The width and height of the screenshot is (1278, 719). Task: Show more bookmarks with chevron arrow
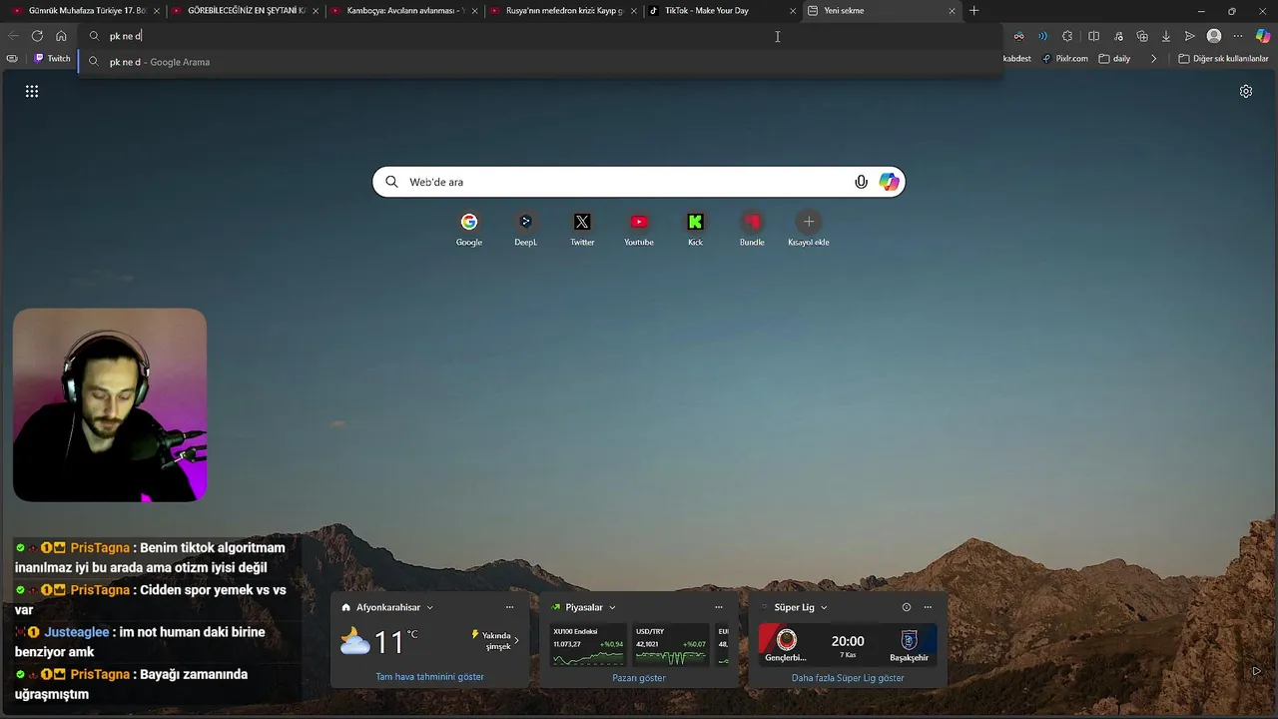(1153, 59)
